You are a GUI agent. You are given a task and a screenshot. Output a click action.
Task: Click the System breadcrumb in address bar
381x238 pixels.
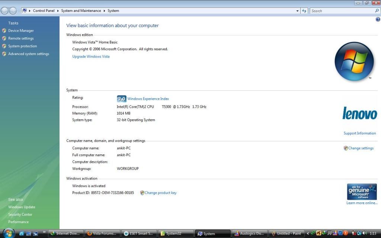pyautogui.click(x=113, y=11)
